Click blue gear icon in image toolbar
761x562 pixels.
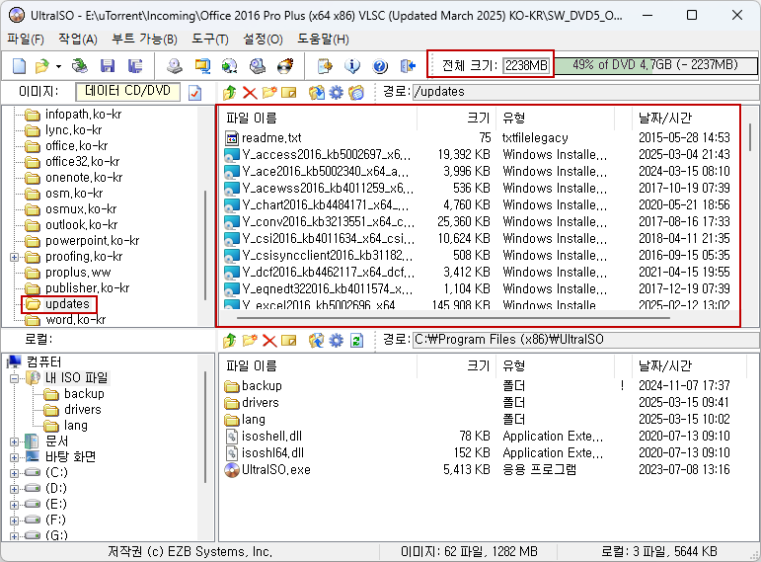[336, 92]
